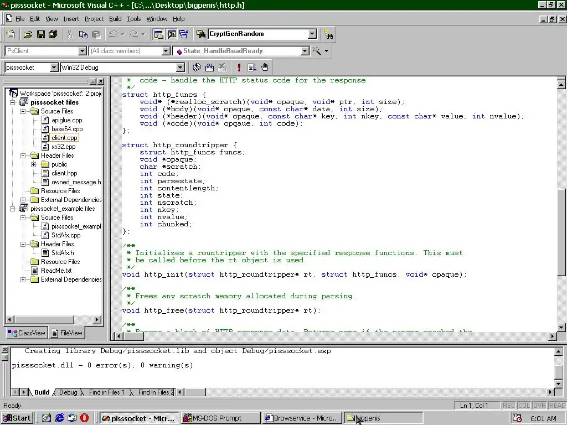Select owned_message.h in the tree
This screenshot has width=567, height=425.
[x=76, y=182]
